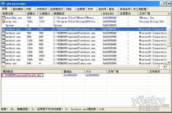Open the 启动项 tab
The width and height of the screenshot is (172, 113).
pos(102,9)
